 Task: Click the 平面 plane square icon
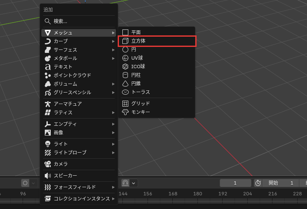click(125, 32)
